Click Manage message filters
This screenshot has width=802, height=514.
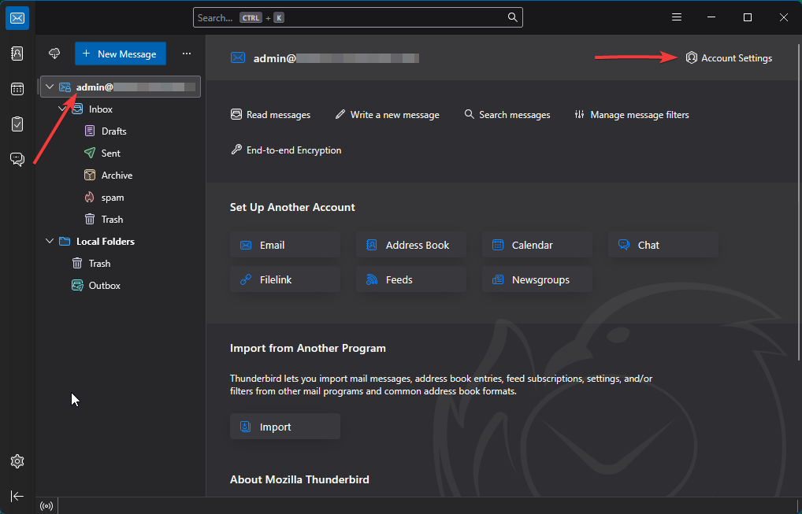point(631,114)
